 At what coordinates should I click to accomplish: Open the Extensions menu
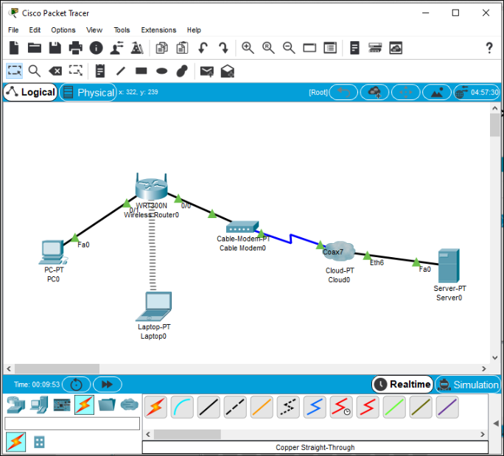pos(158,30)
